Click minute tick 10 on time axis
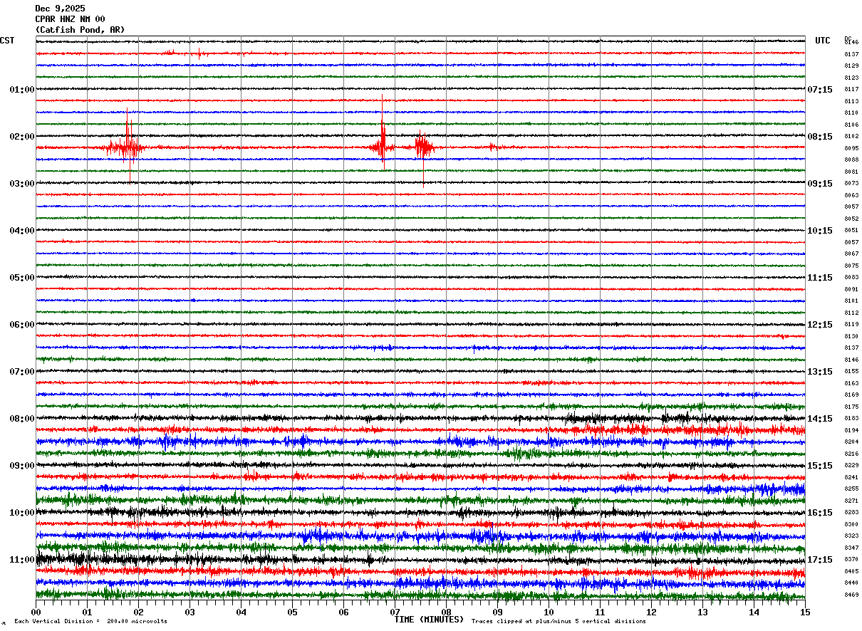This screenshot has height=631, width=862. tap(549, 612)
